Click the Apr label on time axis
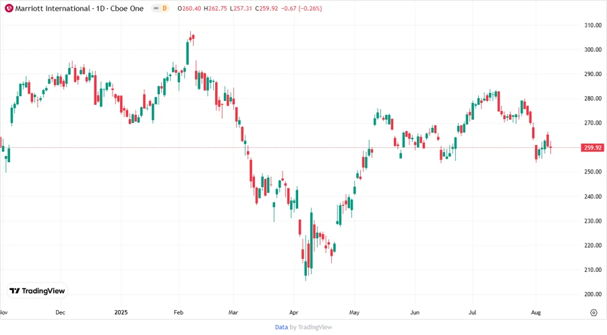 [x=294, y=312]
